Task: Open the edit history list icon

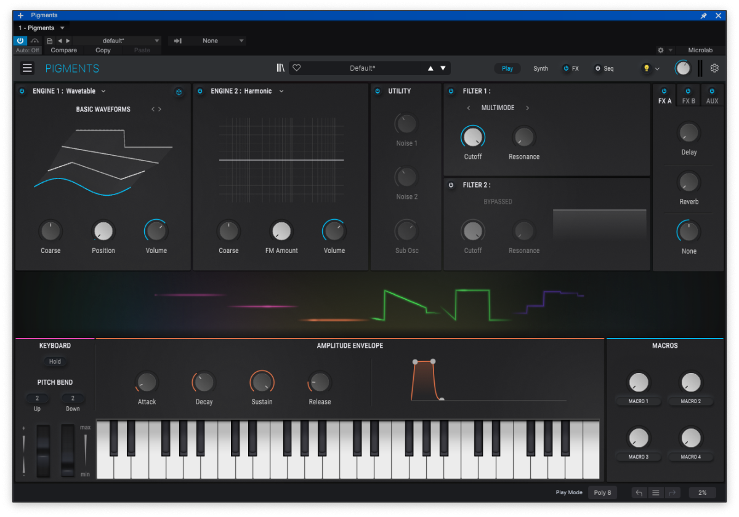Action: [656, 492]
